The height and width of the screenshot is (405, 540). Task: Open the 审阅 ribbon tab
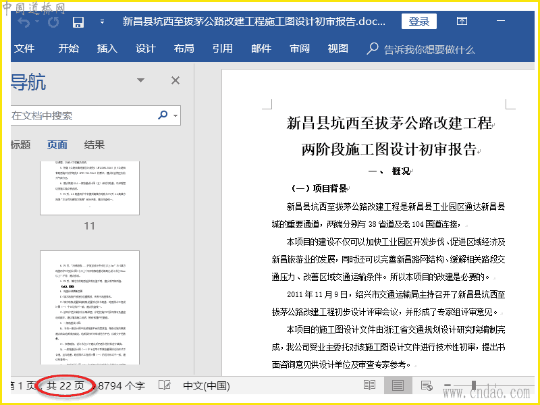(x=300, y=49)
